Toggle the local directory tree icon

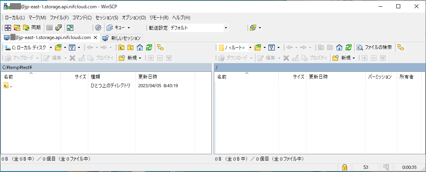161,48
